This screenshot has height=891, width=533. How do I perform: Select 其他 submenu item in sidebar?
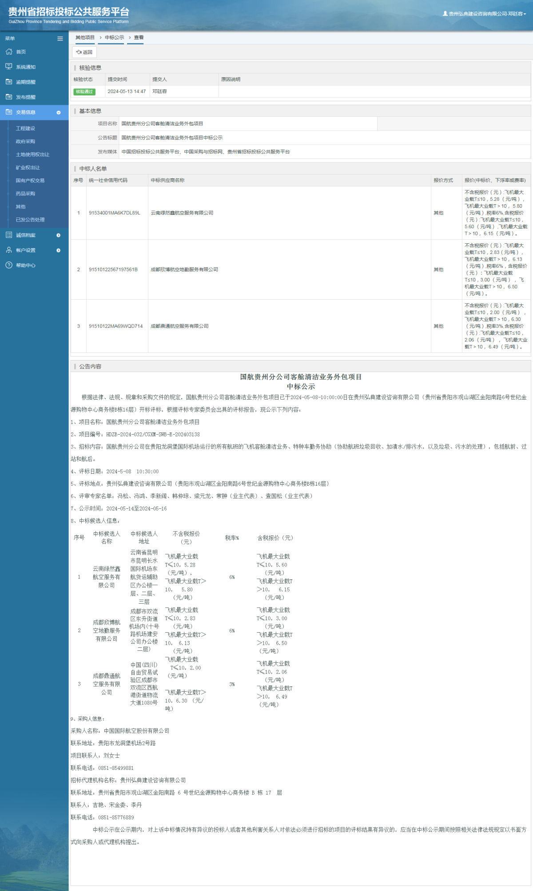tap(20, 206)
